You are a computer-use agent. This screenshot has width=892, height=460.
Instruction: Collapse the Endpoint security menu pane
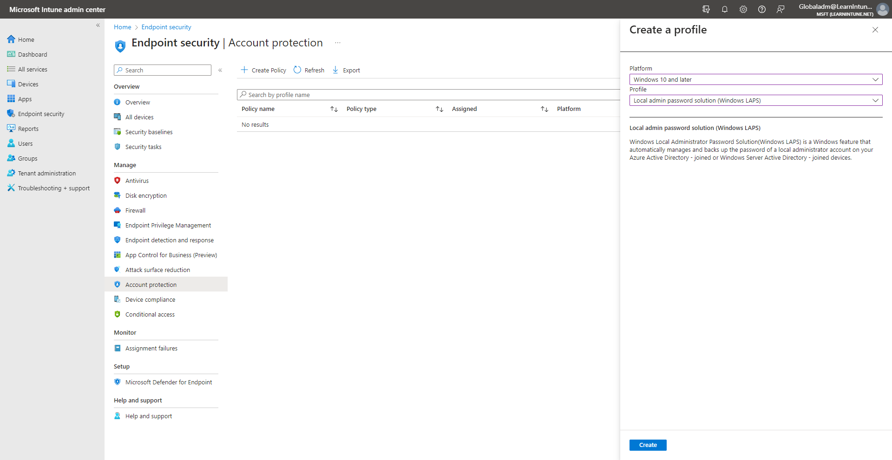(220, 70)
